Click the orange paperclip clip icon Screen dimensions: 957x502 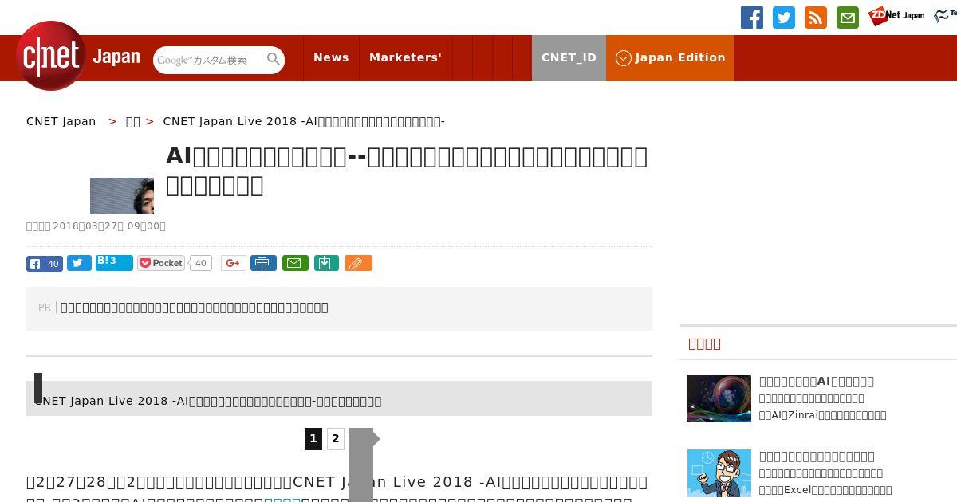click(358, 263)
